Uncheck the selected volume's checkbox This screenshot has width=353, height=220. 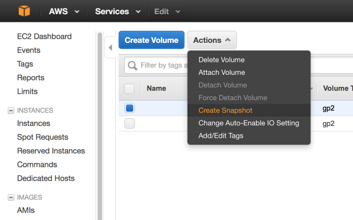(x=129, y=108)
